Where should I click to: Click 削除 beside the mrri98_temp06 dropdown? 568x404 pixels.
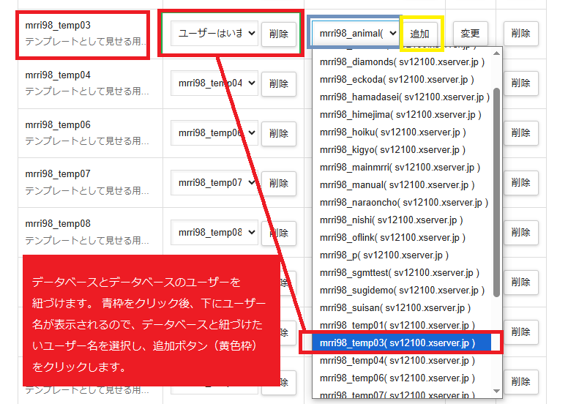(278, 134)
